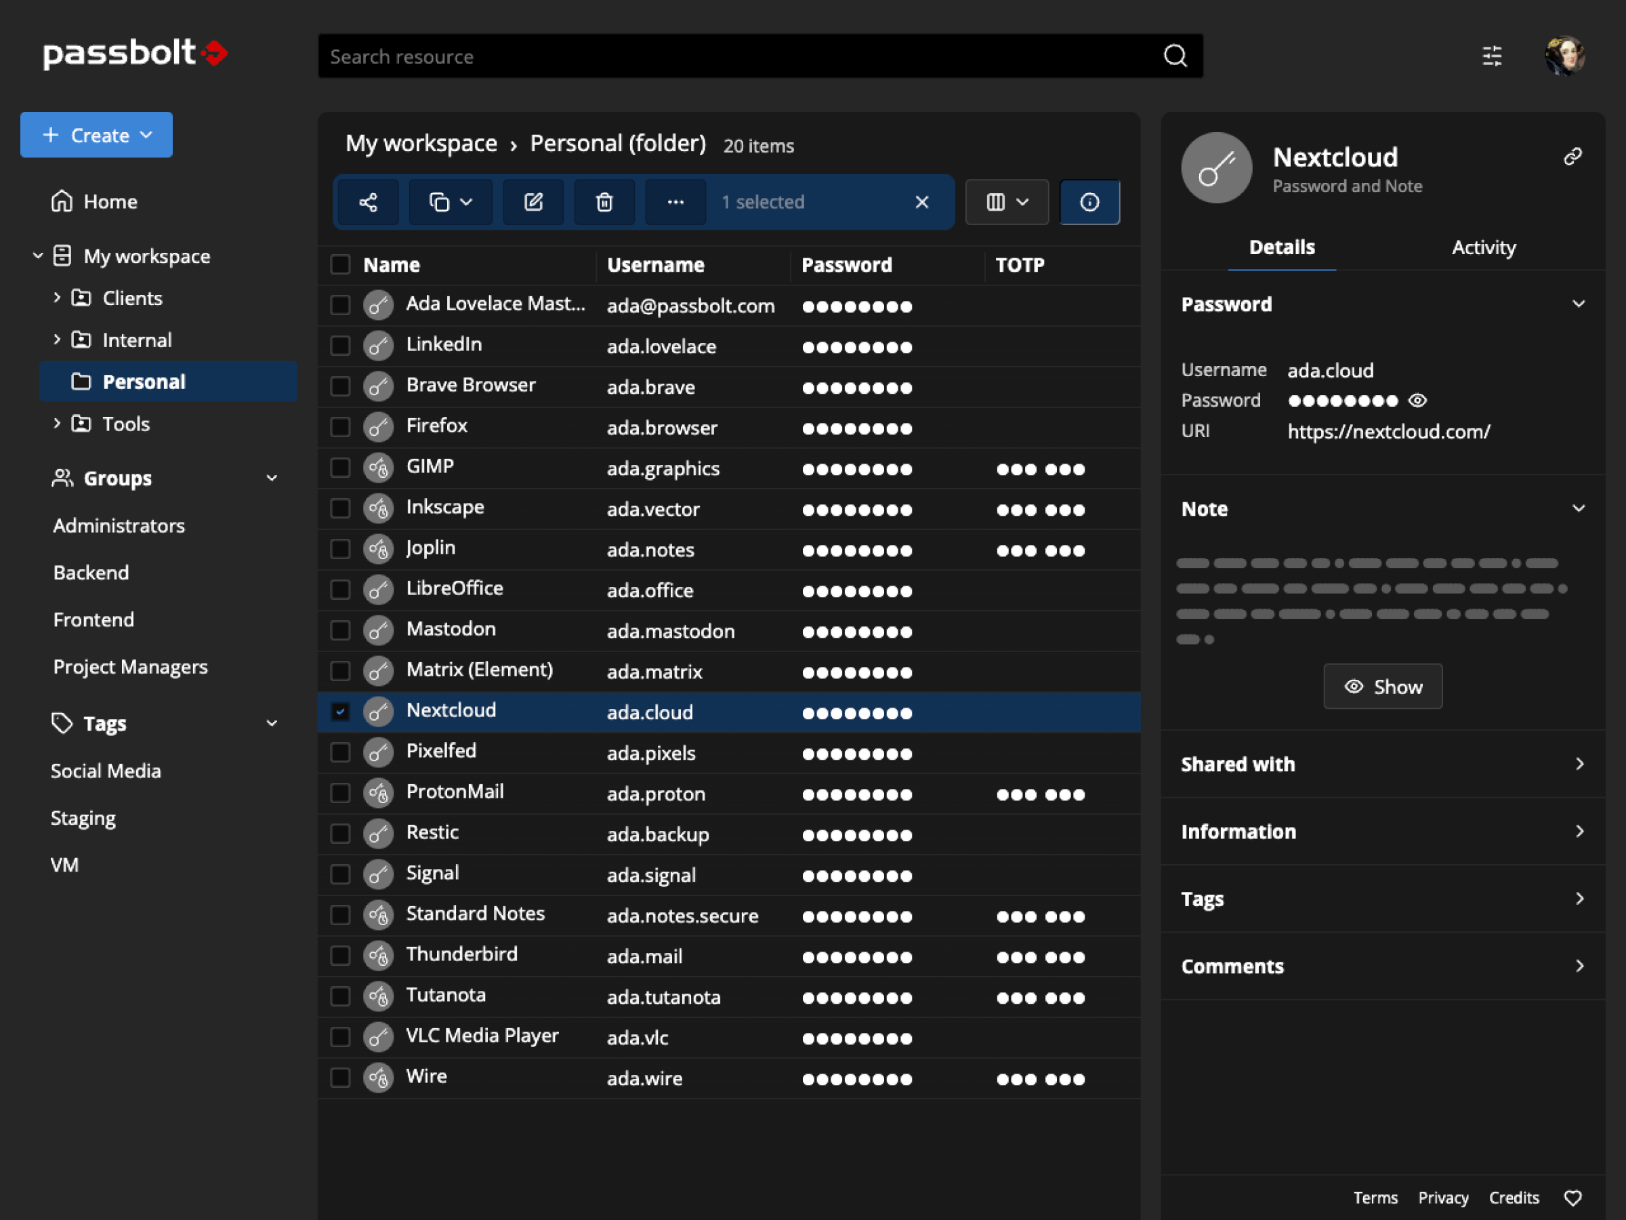Click the Personal folder icon
Viewport: 1626px width, 1220px height.
tap(81, 381)
